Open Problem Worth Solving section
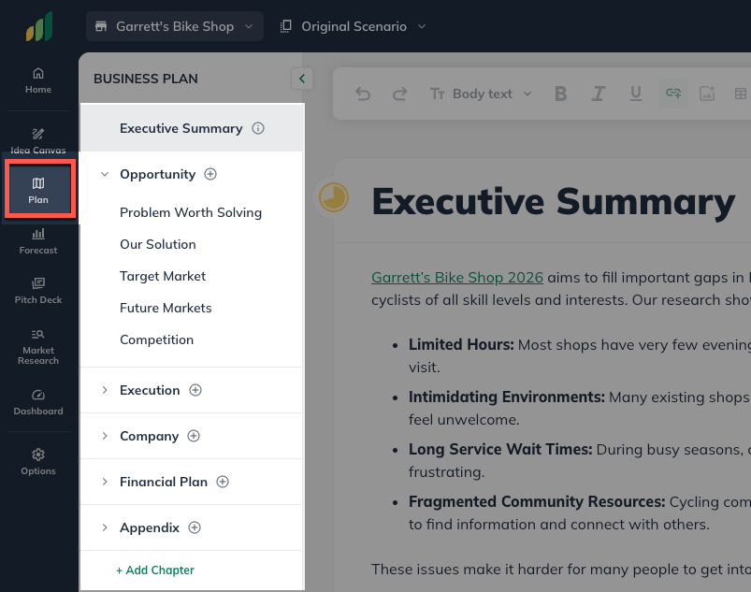The image size is (751, 592). click(x=191, y=212)
